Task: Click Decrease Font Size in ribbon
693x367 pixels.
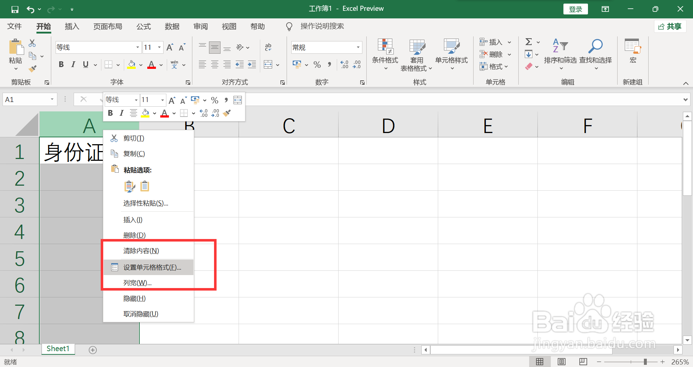Action: point(182,47)
